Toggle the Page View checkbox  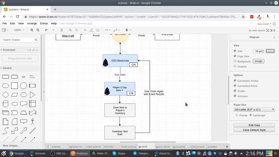(x=235, y=56)
